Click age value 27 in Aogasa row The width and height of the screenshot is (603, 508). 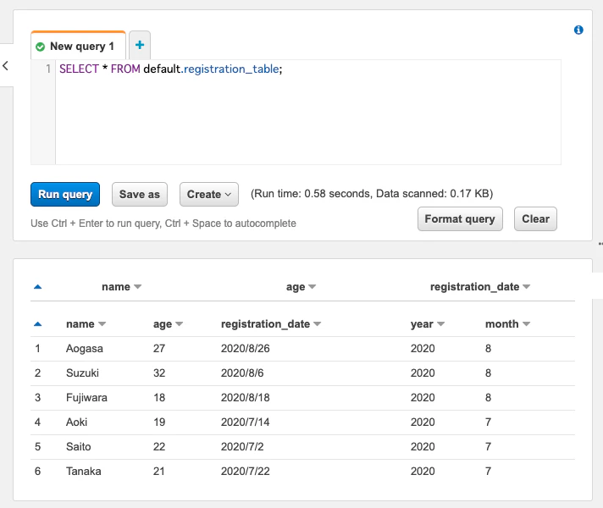coord(159,349)
